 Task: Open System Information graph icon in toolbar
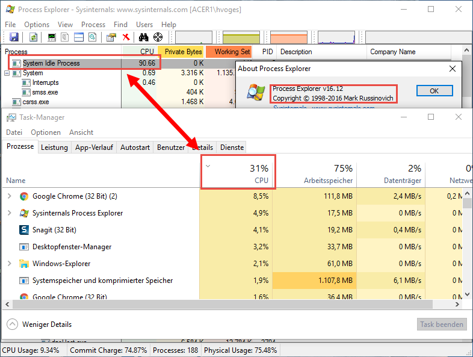point(52,37)
